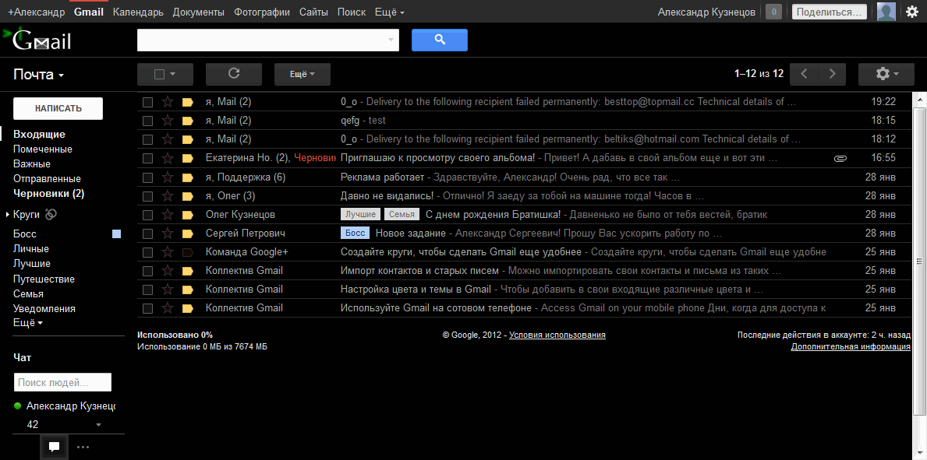Select checkbox for я, Олег (3) conversation
Screen dimensions: 927x460
148,195
